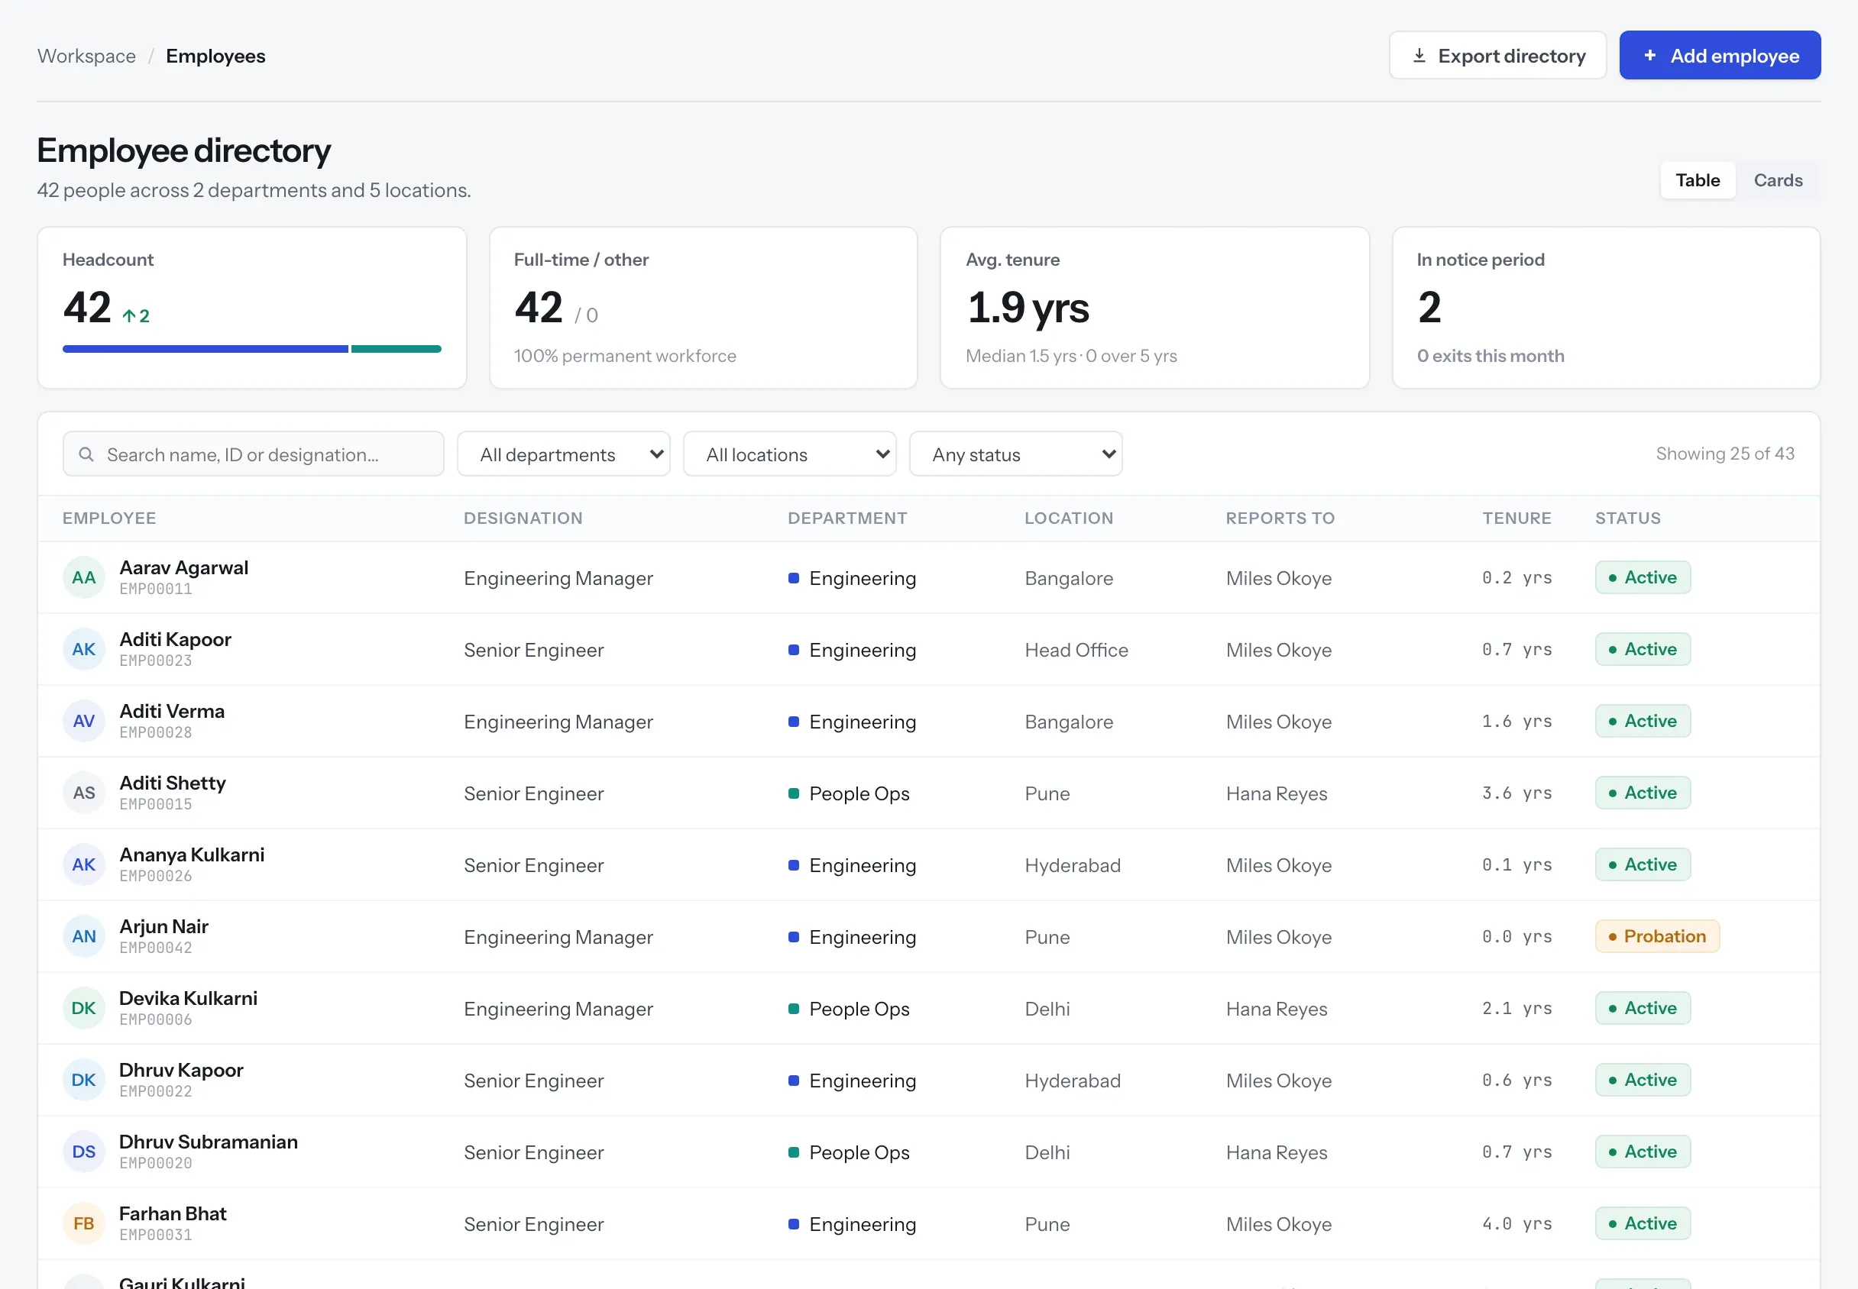Open the All locations dropdown
This screenshot has height=1289, width=1858.
(790, 454)
